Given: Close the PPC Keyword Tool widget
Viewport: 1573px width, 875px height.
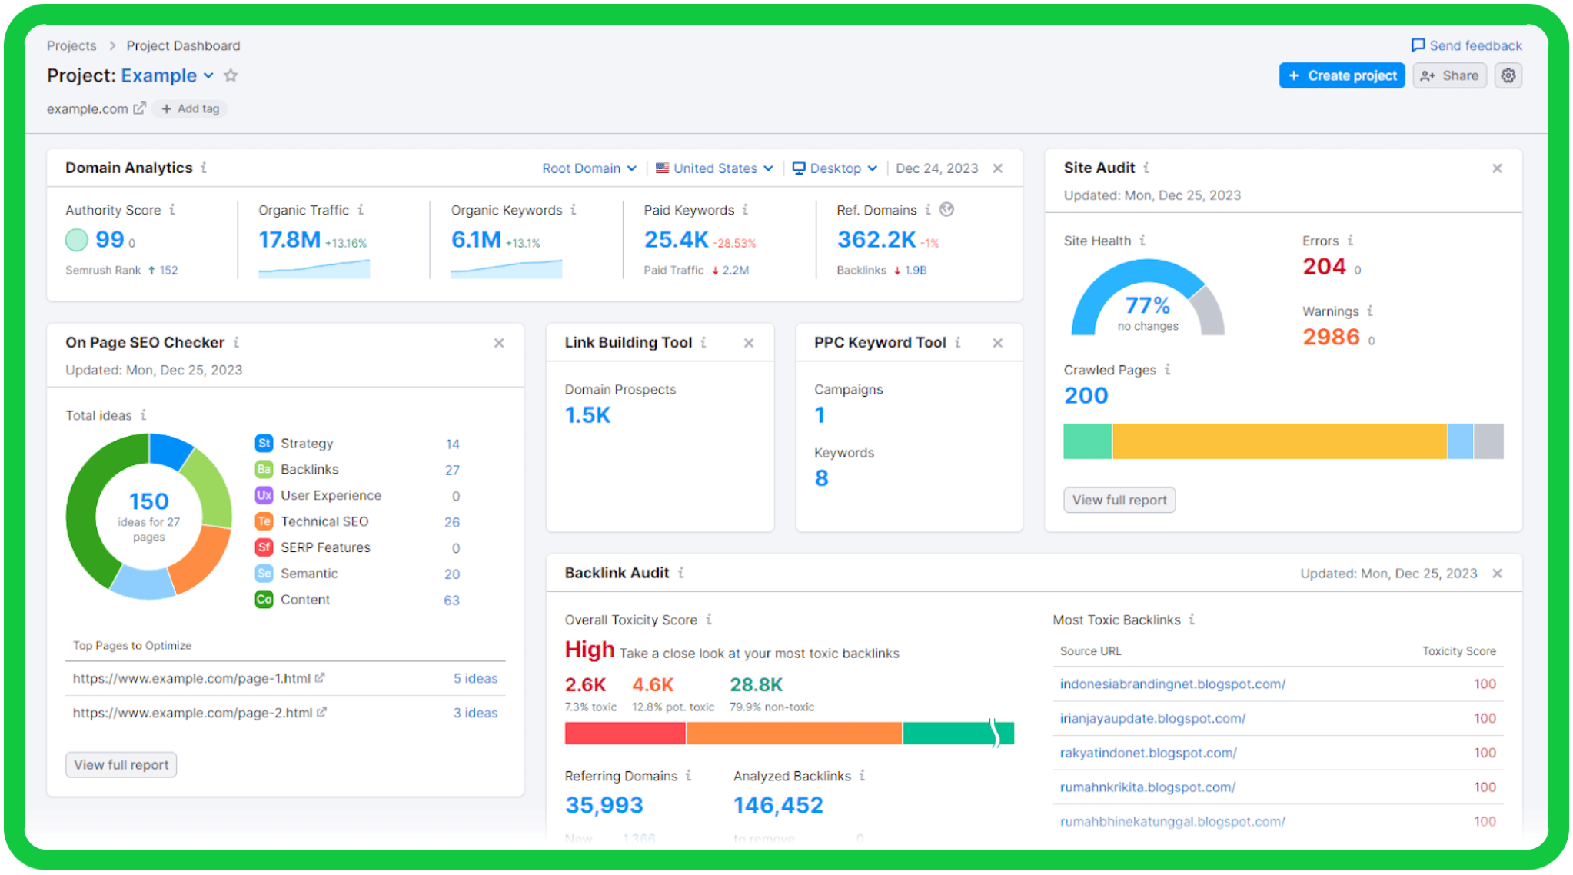Looking at the screenshot, I should (997, 343).
